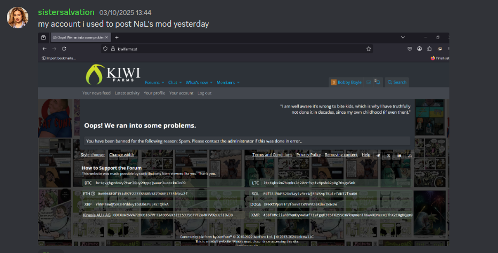Image resolution: width=498 pixels, height=253 pixels.
Task: Click the ETH help question-mark icon
Action: (x=93, y=194)
